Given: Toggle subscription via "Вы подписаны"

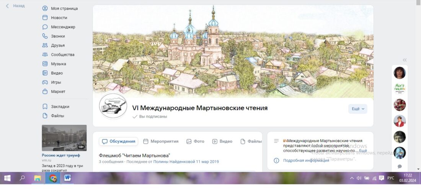Looking at the screenshot, I should tap(150, 117).
